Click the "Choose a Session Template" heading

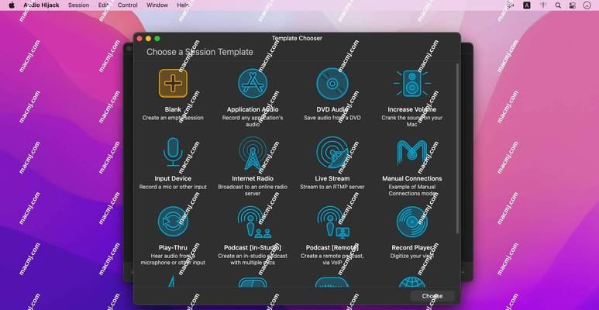[x=200, y=52]
